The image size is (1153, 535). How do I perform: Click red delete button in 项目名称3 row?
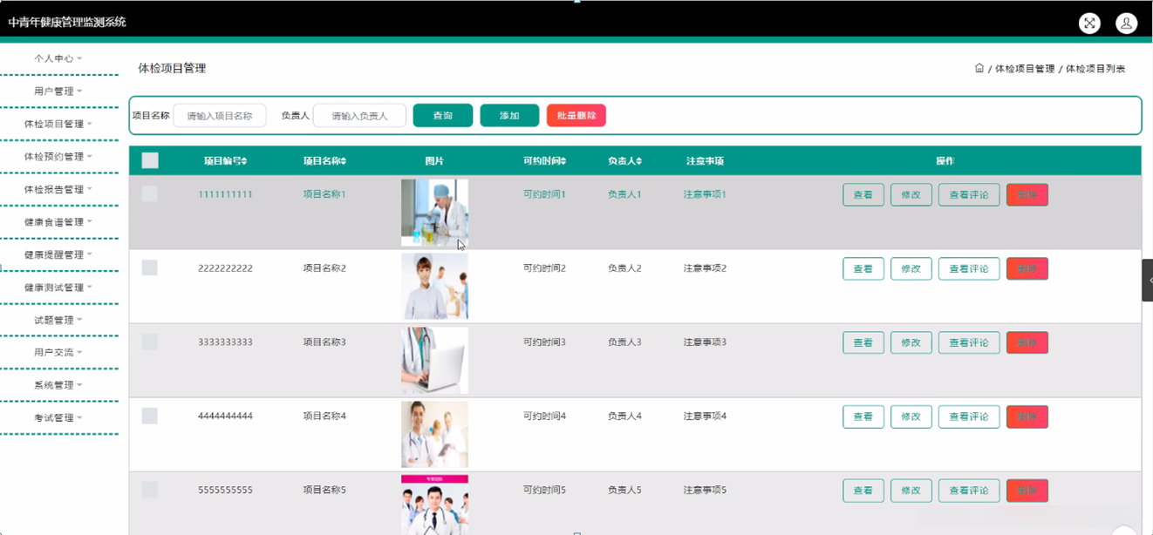[1027, 342]
